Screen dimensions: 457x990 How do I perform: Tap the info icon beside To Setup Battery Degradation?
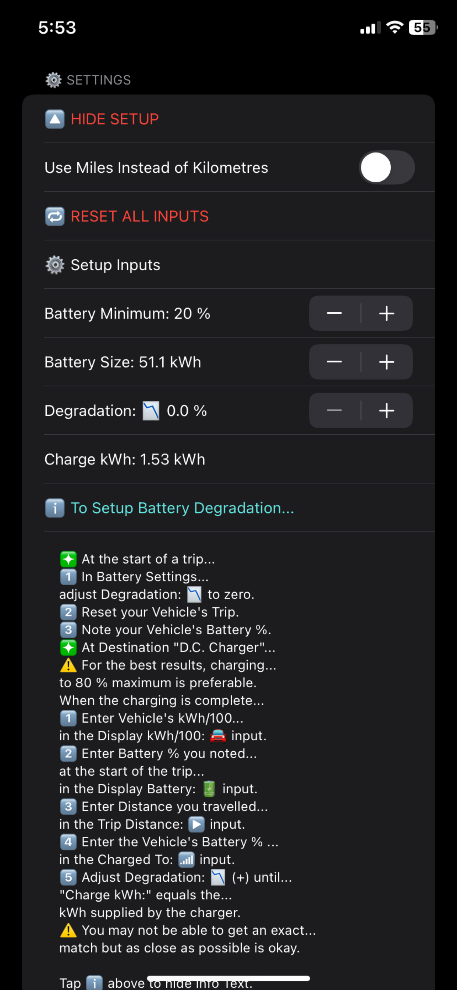(54, 508)
